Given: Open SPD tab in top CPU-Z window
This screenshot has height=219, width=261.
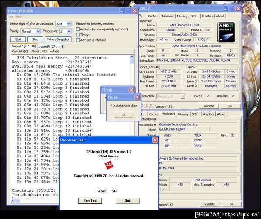Looking at the screenshot, I should point(193,16).
